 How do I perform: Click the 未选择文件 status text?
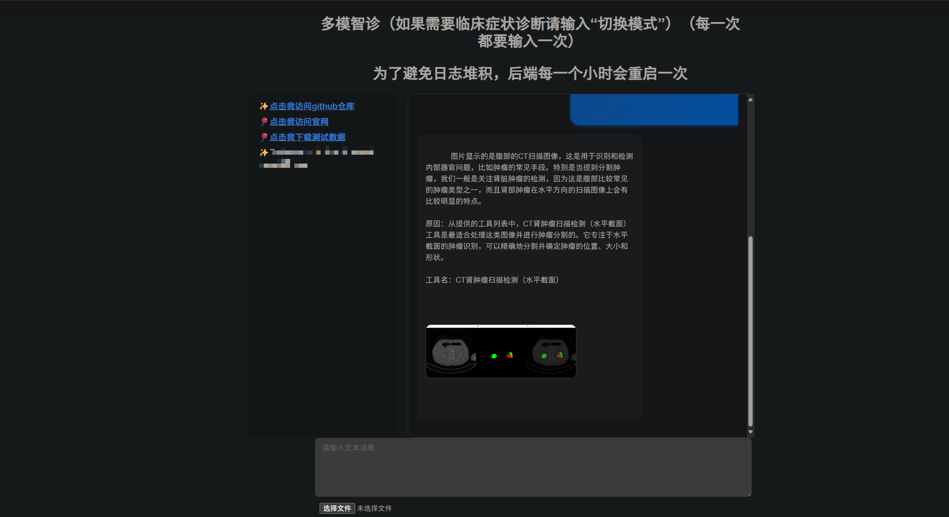(x=374, y=508)
